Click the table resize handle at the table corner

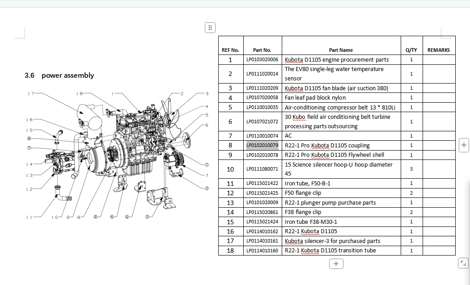click(463, 264)
